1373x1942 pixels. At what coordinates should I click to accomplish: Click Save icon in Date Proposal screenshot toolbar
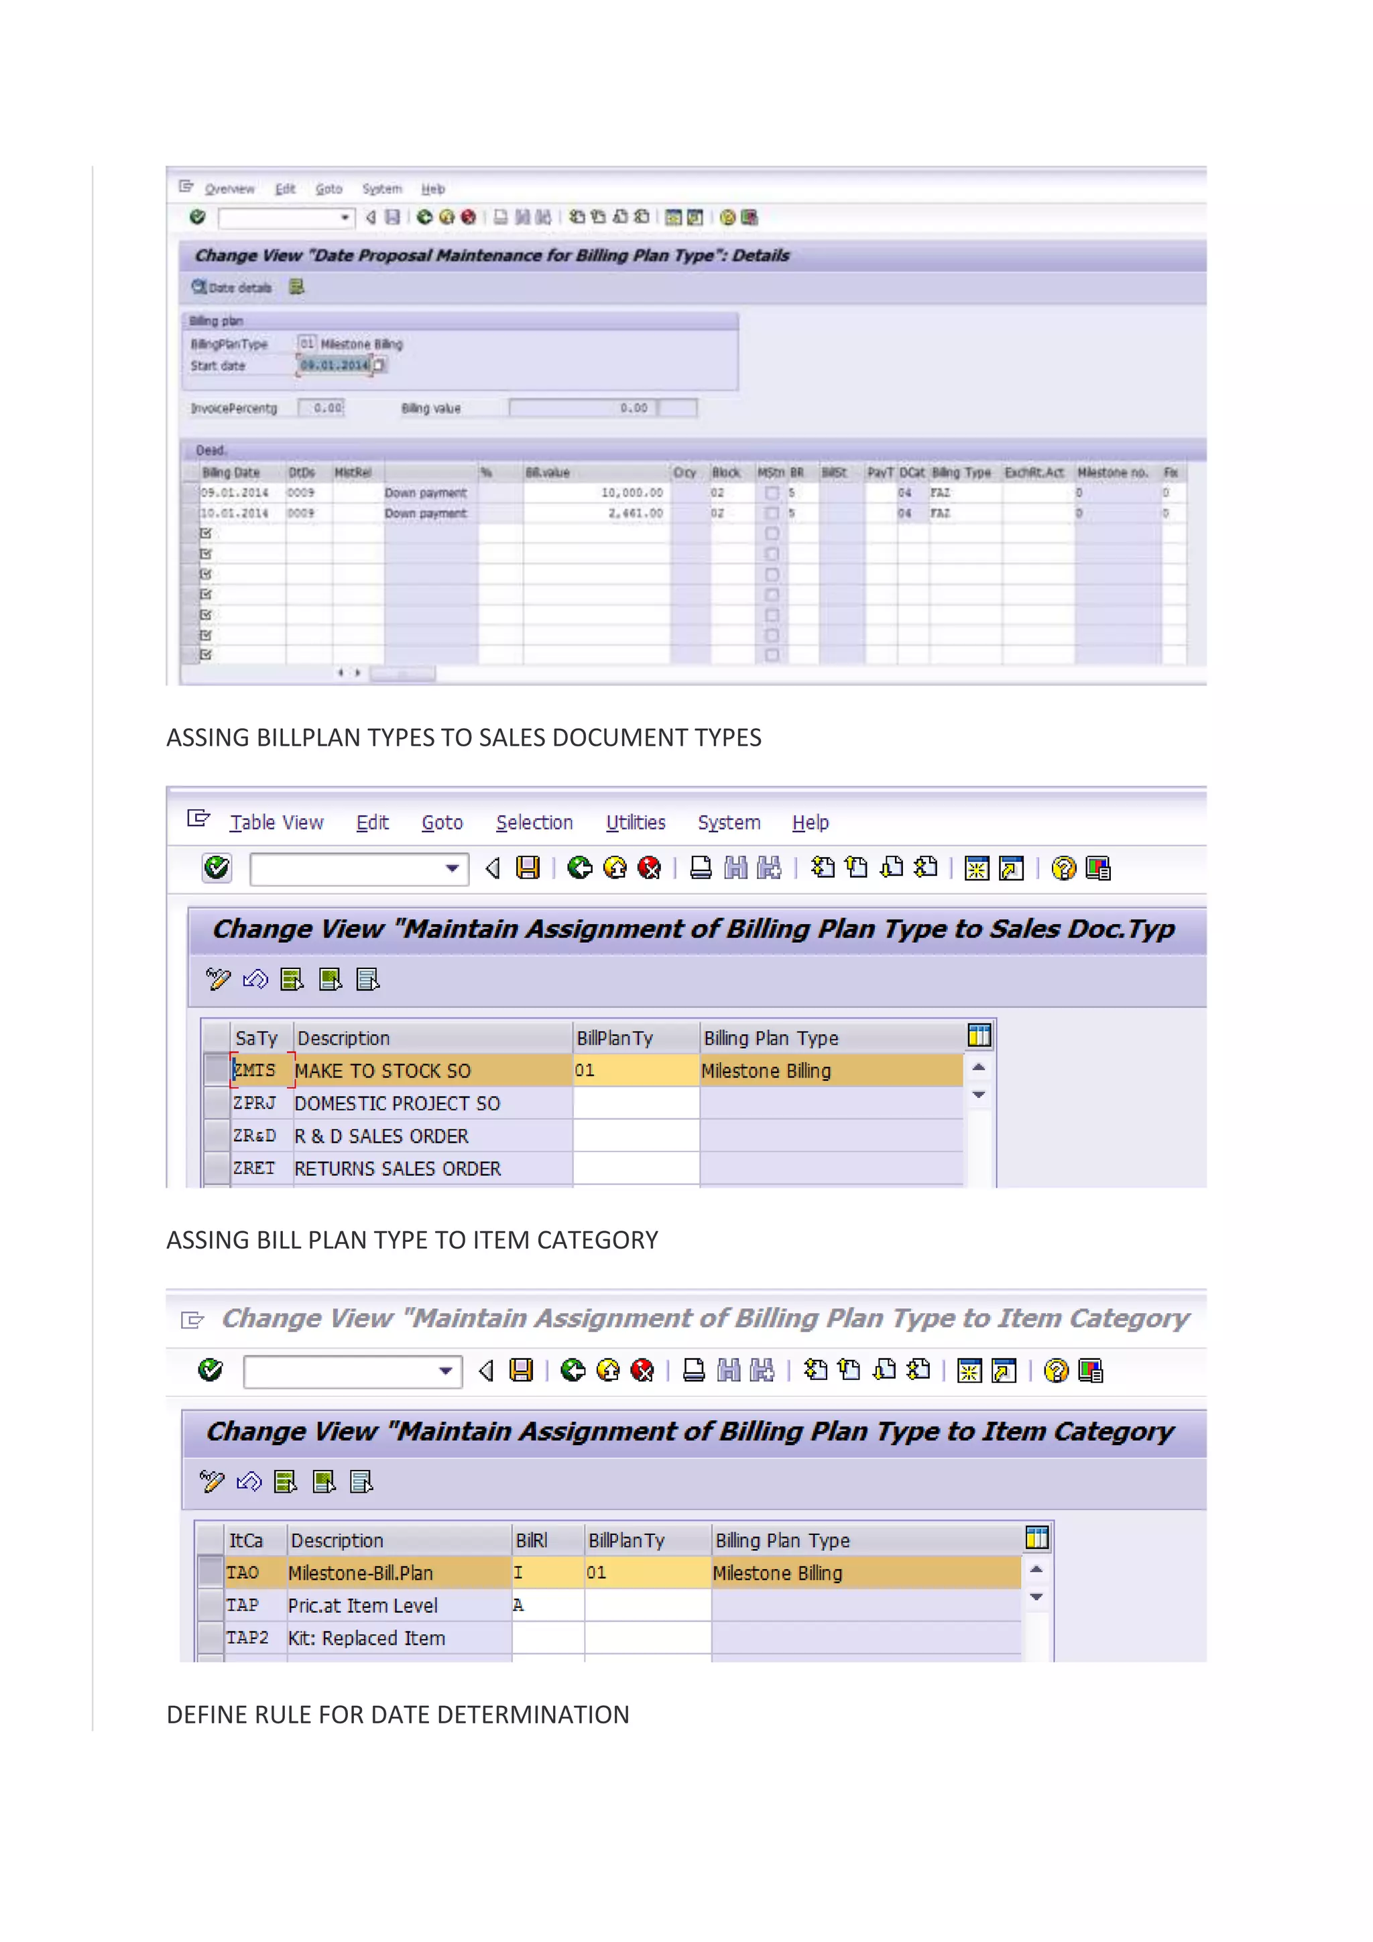tap(393, 217)
